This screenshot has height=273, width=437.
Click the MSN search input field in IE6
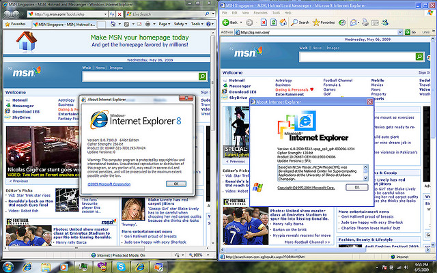click(x=357, y=57)
